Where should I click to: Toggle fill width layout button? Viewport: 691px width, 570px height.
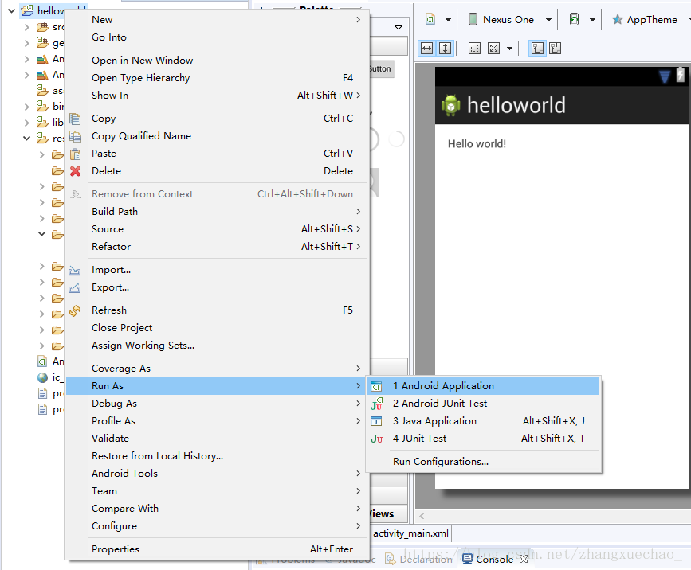427,49
